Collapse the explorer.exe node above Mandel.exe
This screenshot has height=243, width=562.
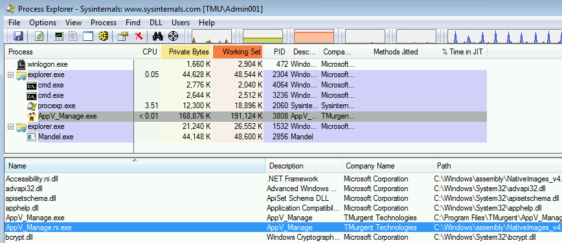(10, 127)
